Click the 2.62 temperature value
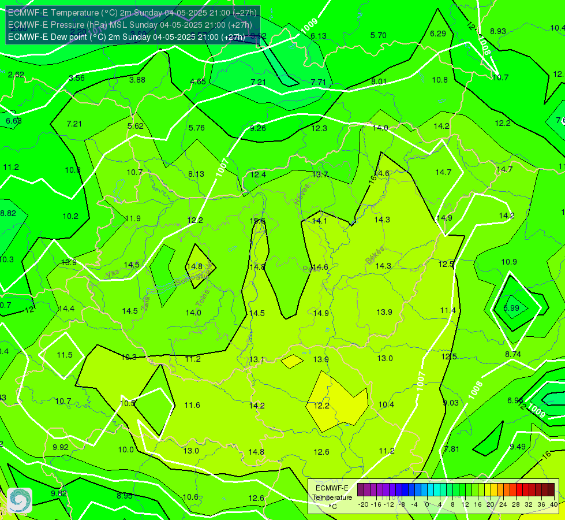The width and height of the screenshot is (565, 520). click(16, 75)
